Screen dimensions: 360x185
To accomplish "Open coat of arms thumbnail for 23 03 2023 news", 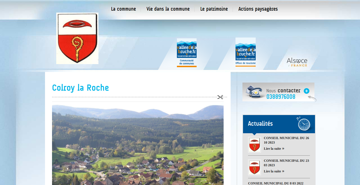I will tap(255, 167).
